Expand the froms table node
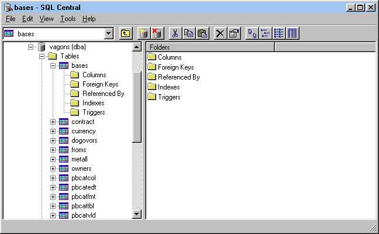Viewport: 379px width, 234px height. click(53, 150)
